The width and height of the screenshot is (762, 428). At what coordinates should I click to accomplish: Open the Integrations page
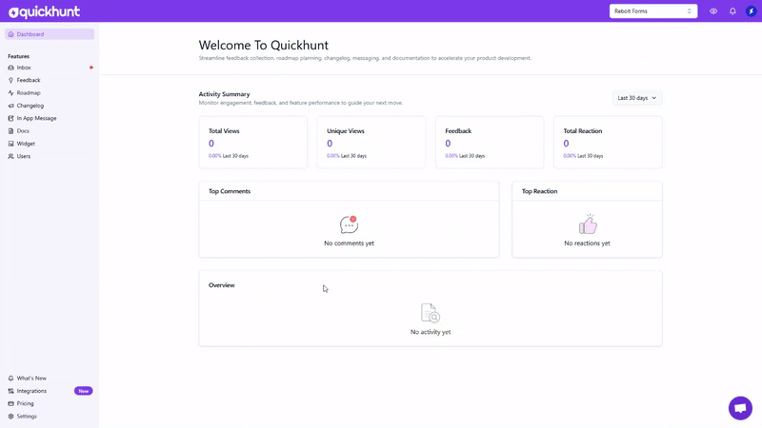(x=31, y=391)
